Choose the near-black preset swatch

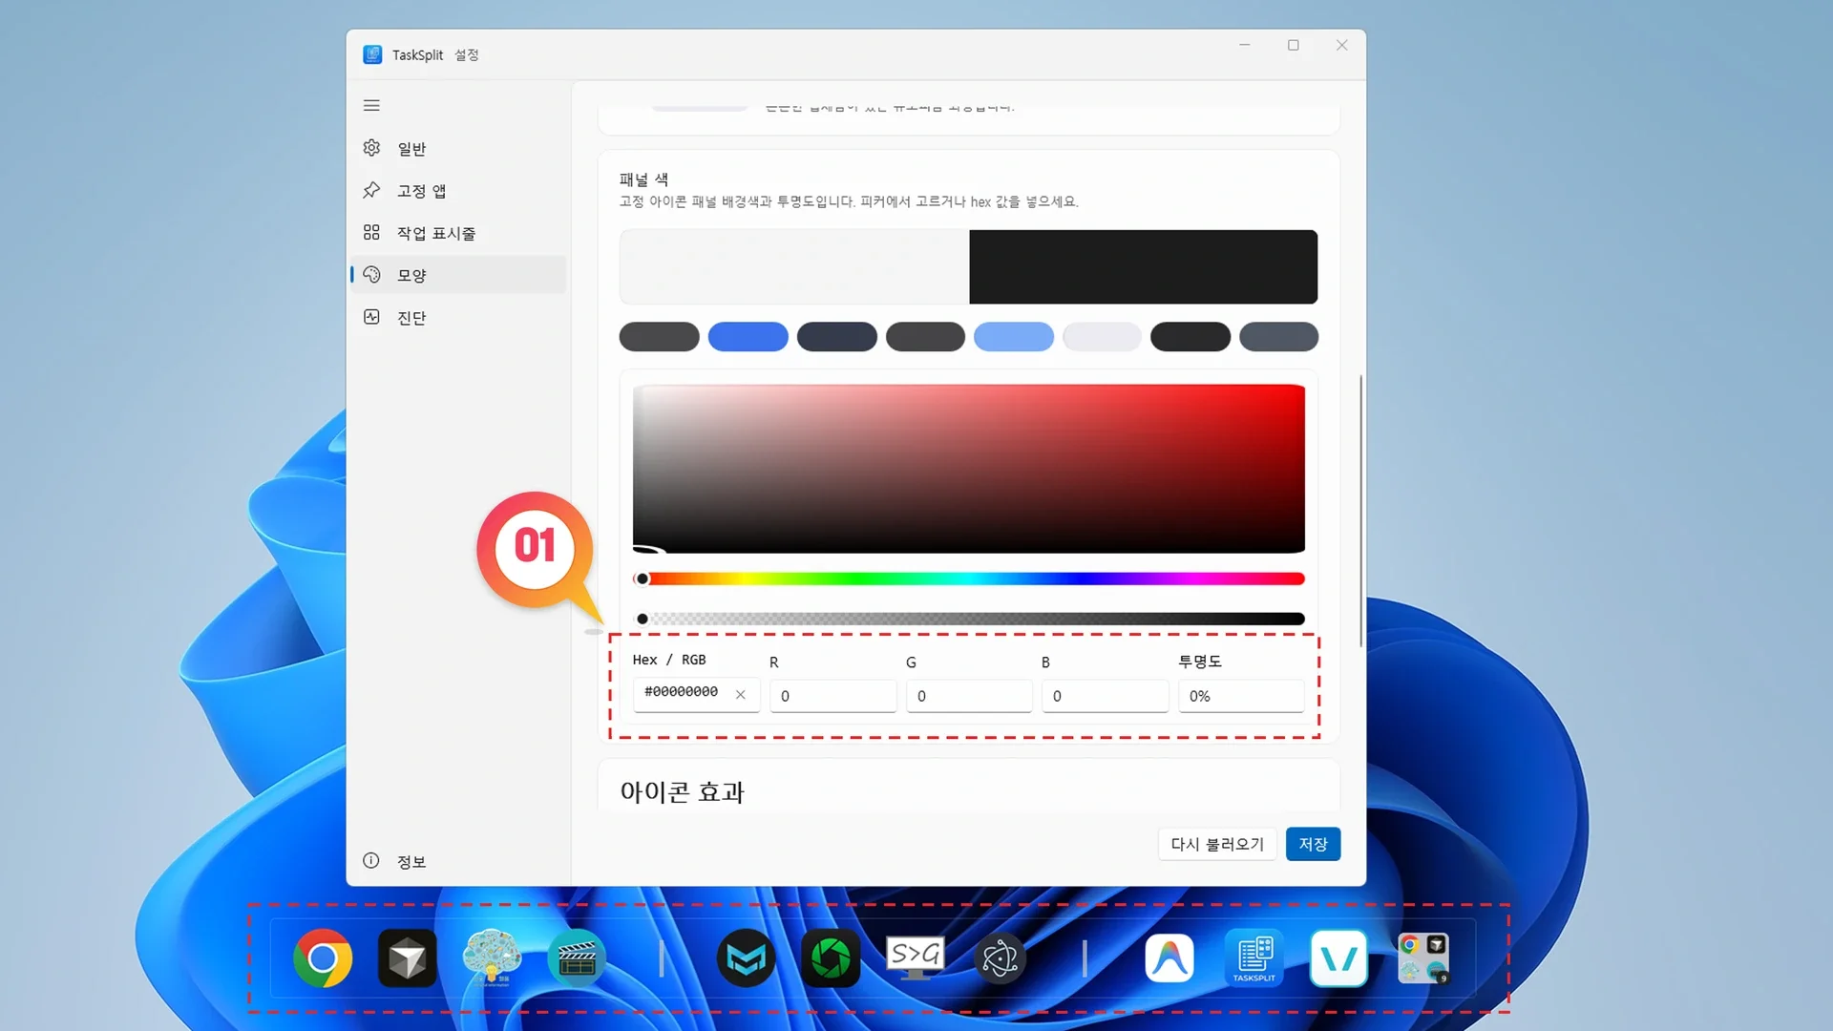tap(1190, 337)
